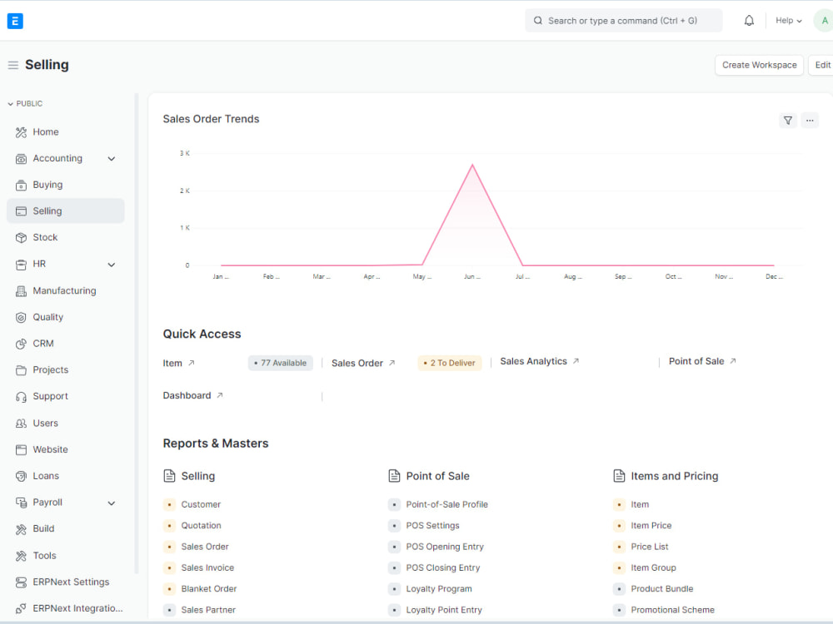Click the Website icon in the sidebar
This screenshot has height=624, width=833.
pyautogui.click(x=20, y=449)
